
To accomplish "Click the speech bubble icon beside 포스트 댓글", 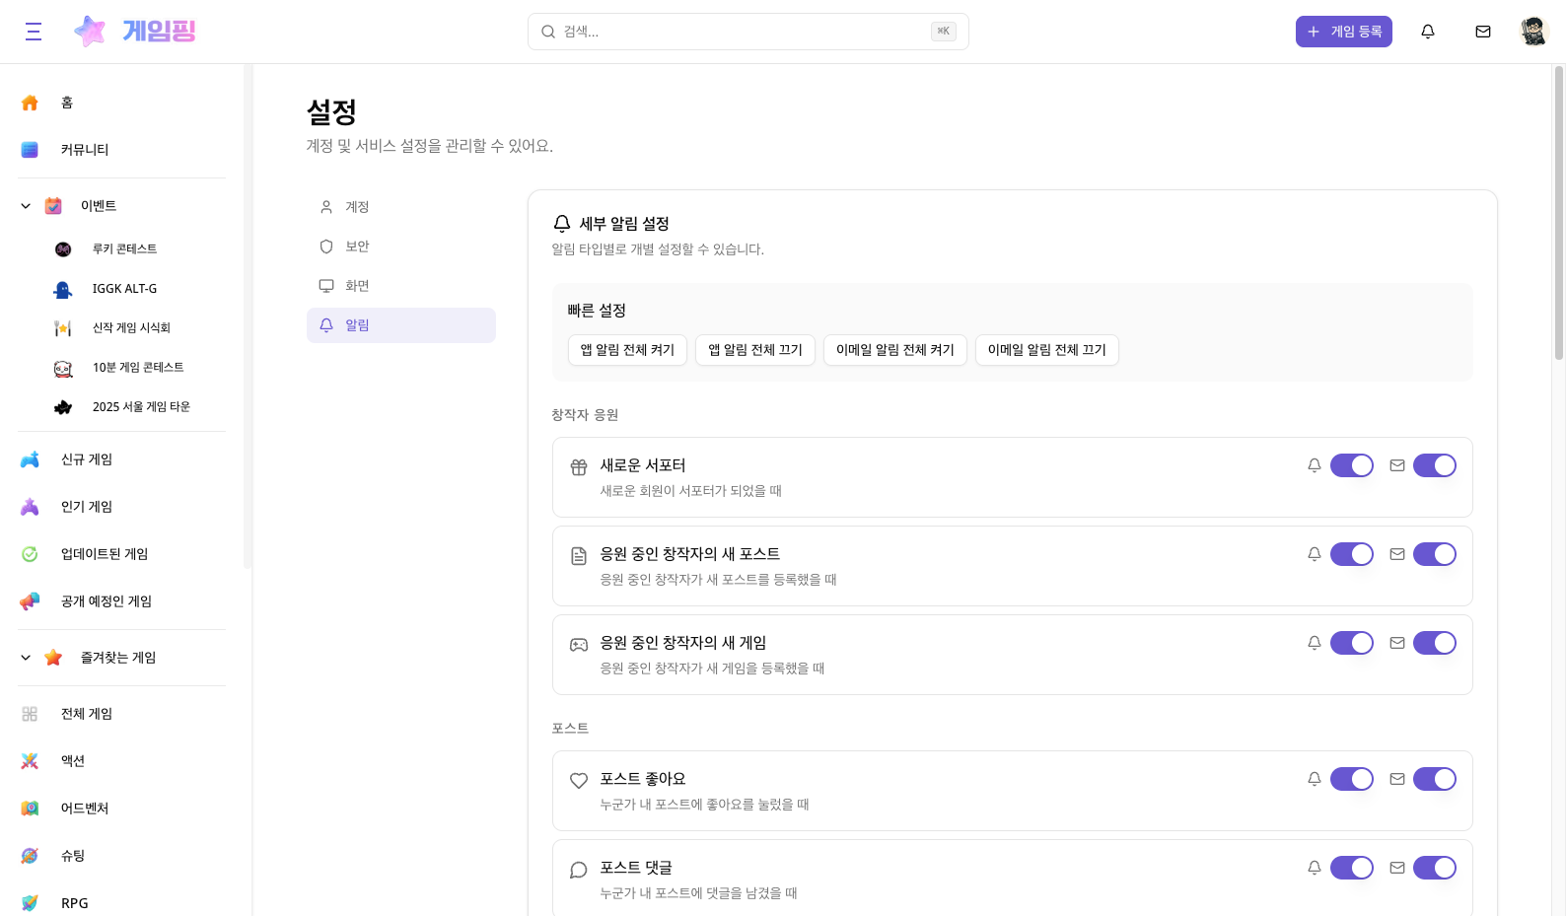I will [x=579, y=870].
